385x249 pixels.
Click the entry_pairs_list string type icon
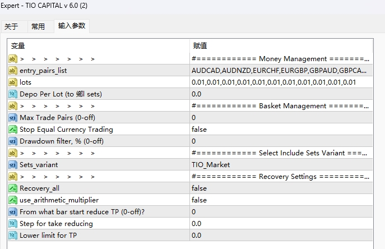pyautogui.click(x=12, y=71)
